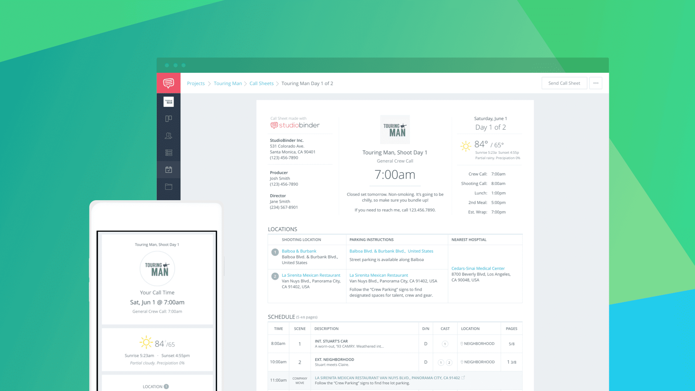Toggle weather icon for shoot day forecast
695x391 pixels.
click(464, 146)
